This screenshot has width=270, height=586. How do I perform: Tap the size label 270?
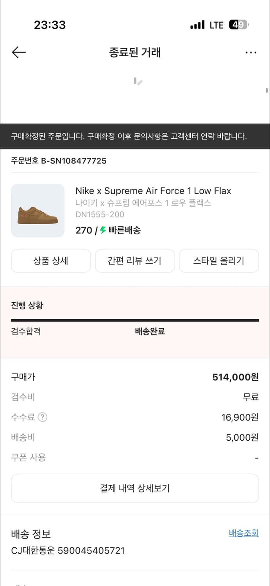[x=84, y=230]
